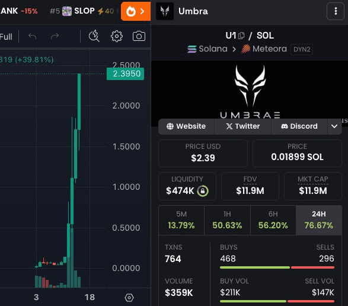This screenshot has width=348, height=306.
Task: Click the liquidity lock icon
Action: [203, 191]
